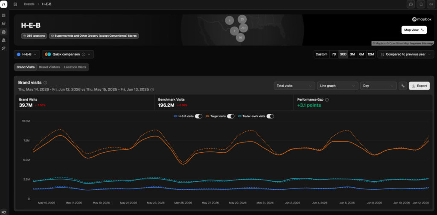This screenshot has height=215, width=437.
Task: Expand the Quick comparison dropdown
Action: pyautogui.click(x=68, y=54)
